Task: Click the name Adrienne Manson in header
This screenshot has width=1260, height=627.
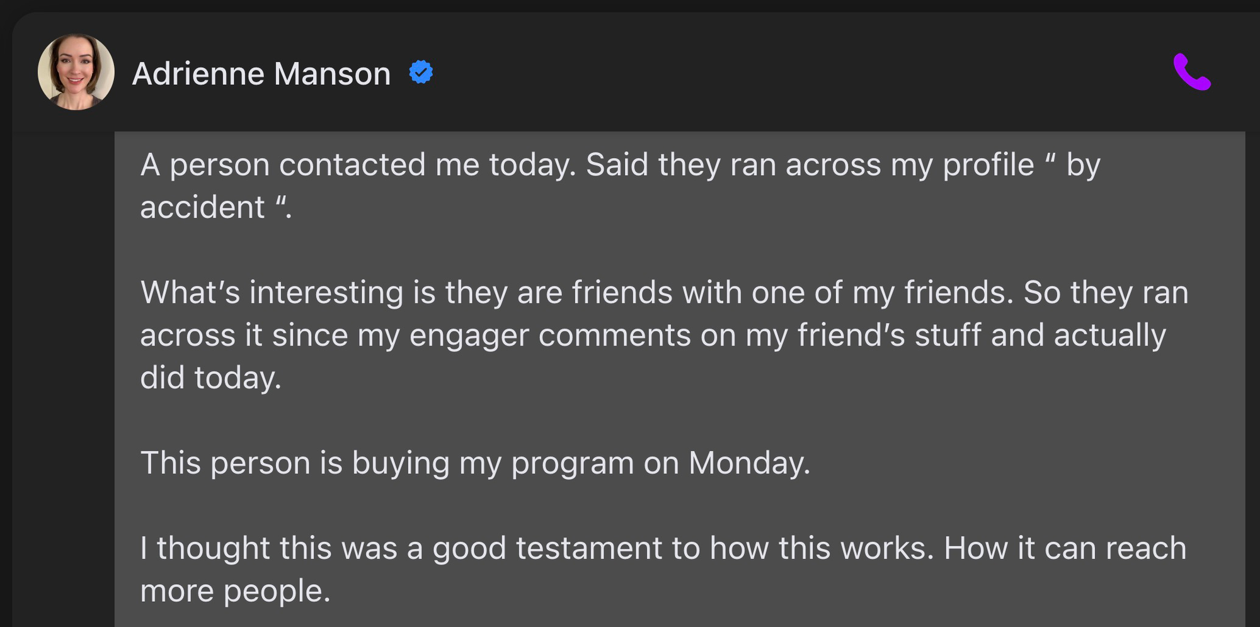Action: pos(261,74)
